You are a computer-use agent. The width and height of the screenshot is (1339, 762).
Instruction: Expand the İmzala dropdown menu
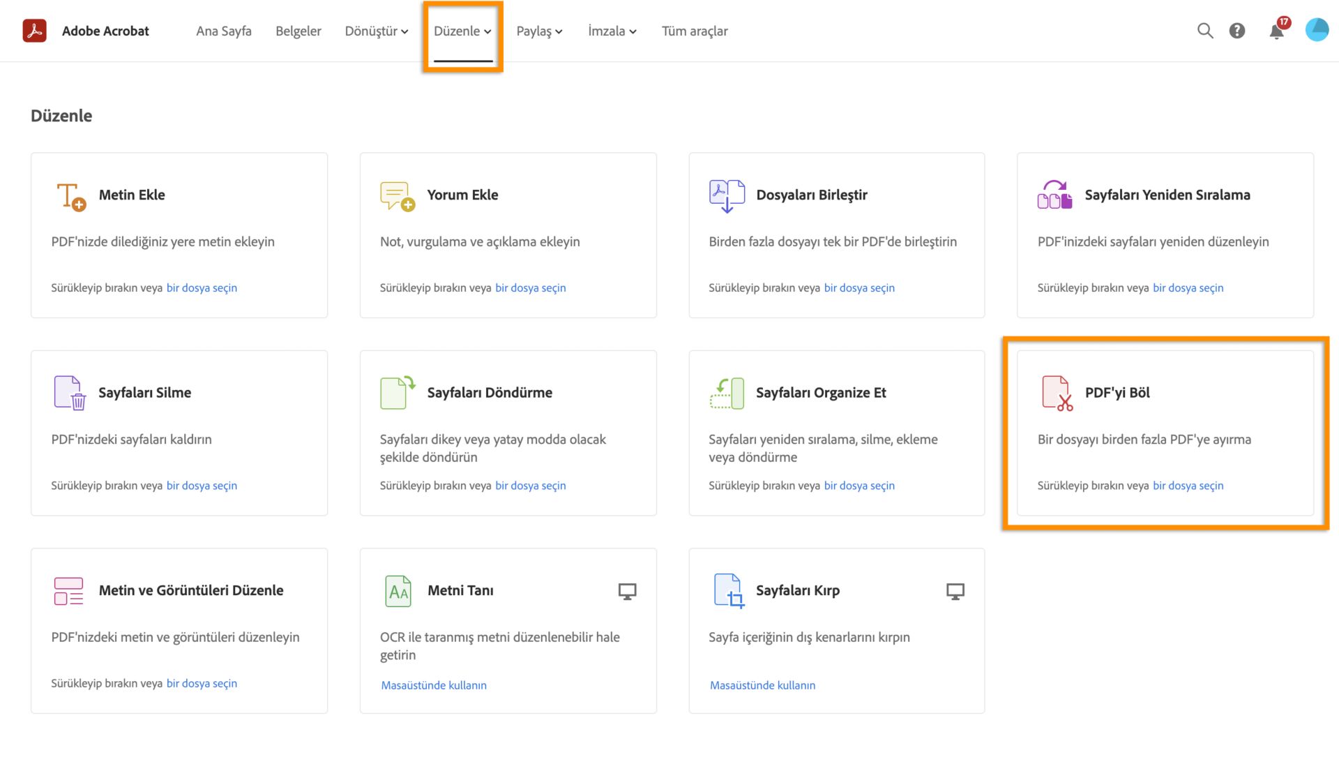612,31
